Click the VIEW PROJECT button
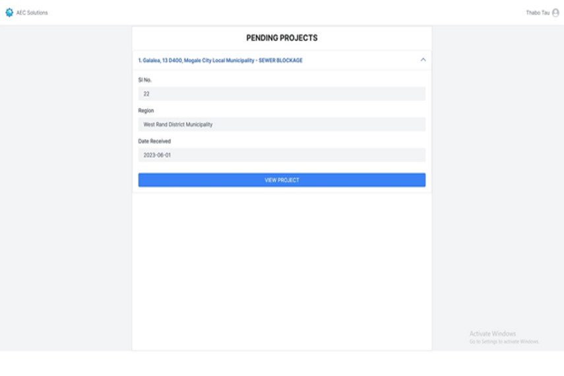 click(282, 180)
